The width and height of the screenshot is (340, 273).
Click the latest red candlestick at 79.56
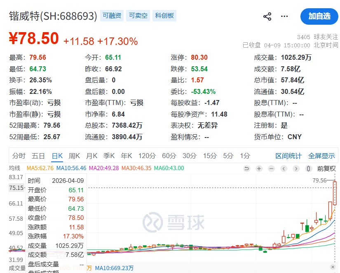pyautogui.click(x=335, y=193)
